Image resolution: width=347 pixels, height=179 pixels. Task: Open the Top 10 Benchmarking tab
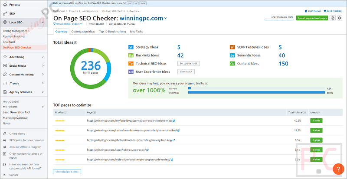[x=112, y=32]
